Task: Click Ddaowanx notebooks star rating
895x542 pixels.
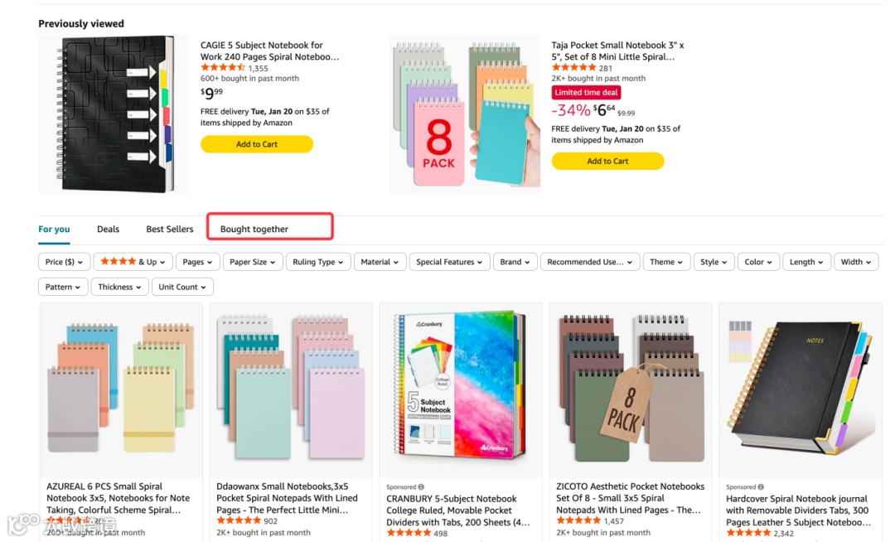Action: (239, 521)
